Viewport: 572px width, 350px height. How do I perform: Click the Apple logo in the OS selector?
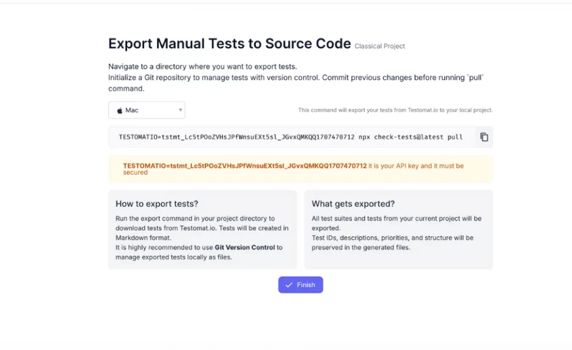pyautogui.click(x=120, y=111)
